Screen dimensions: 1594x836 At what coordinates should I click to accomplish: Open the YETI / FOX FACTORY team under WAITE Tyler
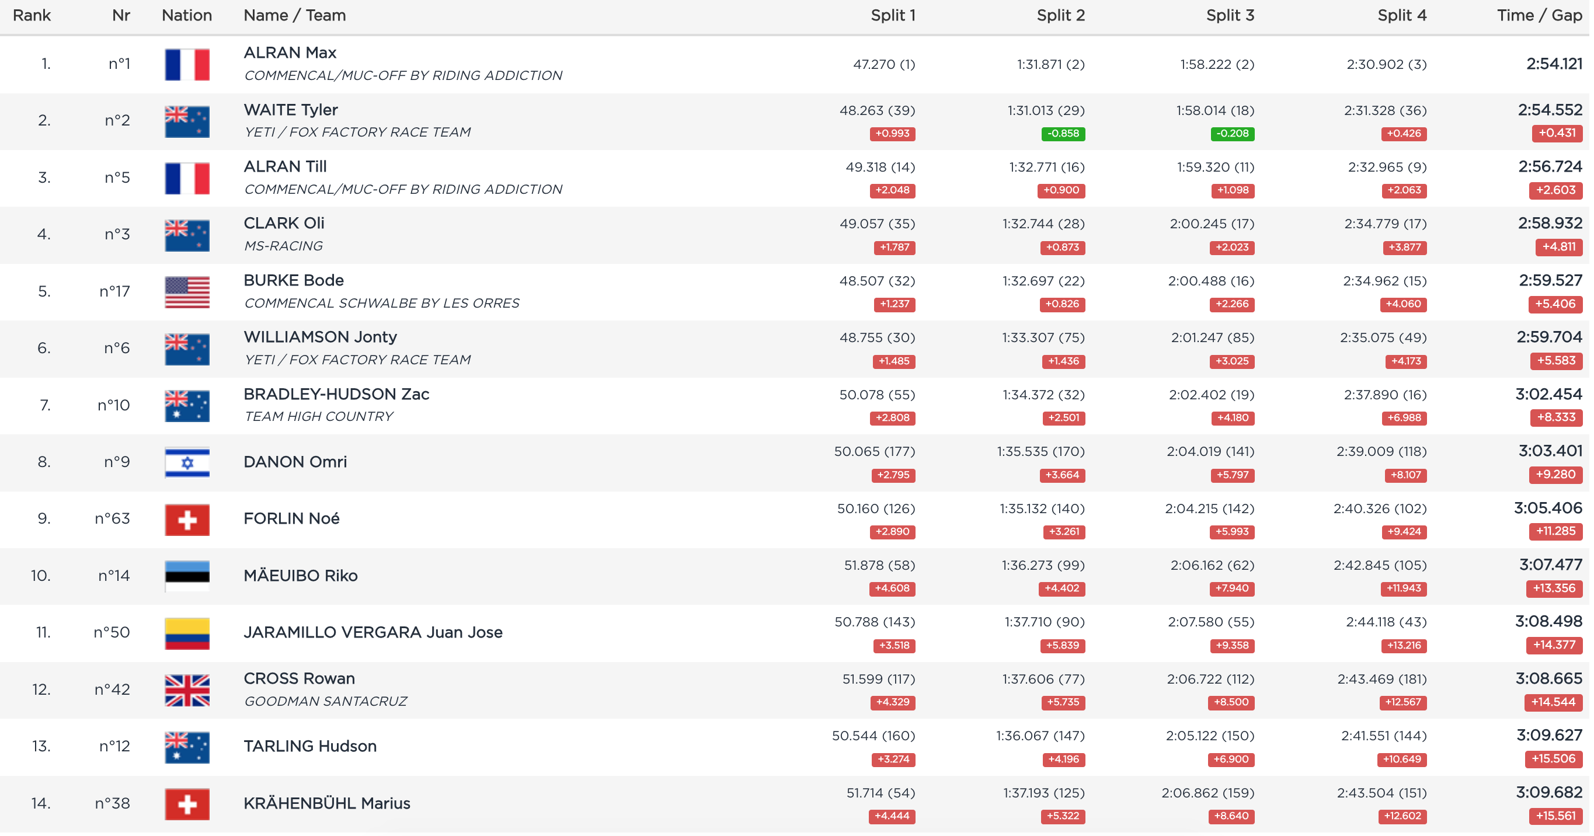[357, 133]
